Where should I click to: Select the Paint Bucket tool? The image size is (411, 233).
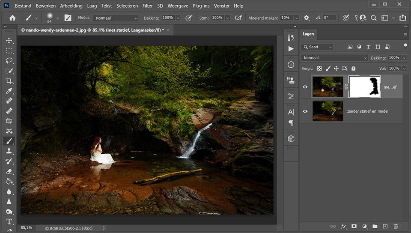pyautogui.click(x=9, y=181)
